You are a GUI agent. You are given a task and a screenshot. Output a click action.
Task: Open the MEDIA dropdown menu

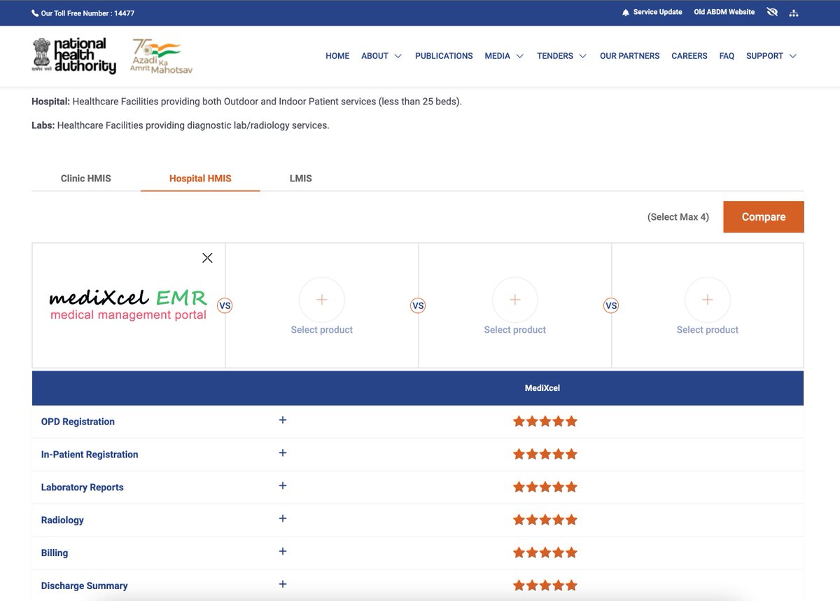(x=504, y=56)
